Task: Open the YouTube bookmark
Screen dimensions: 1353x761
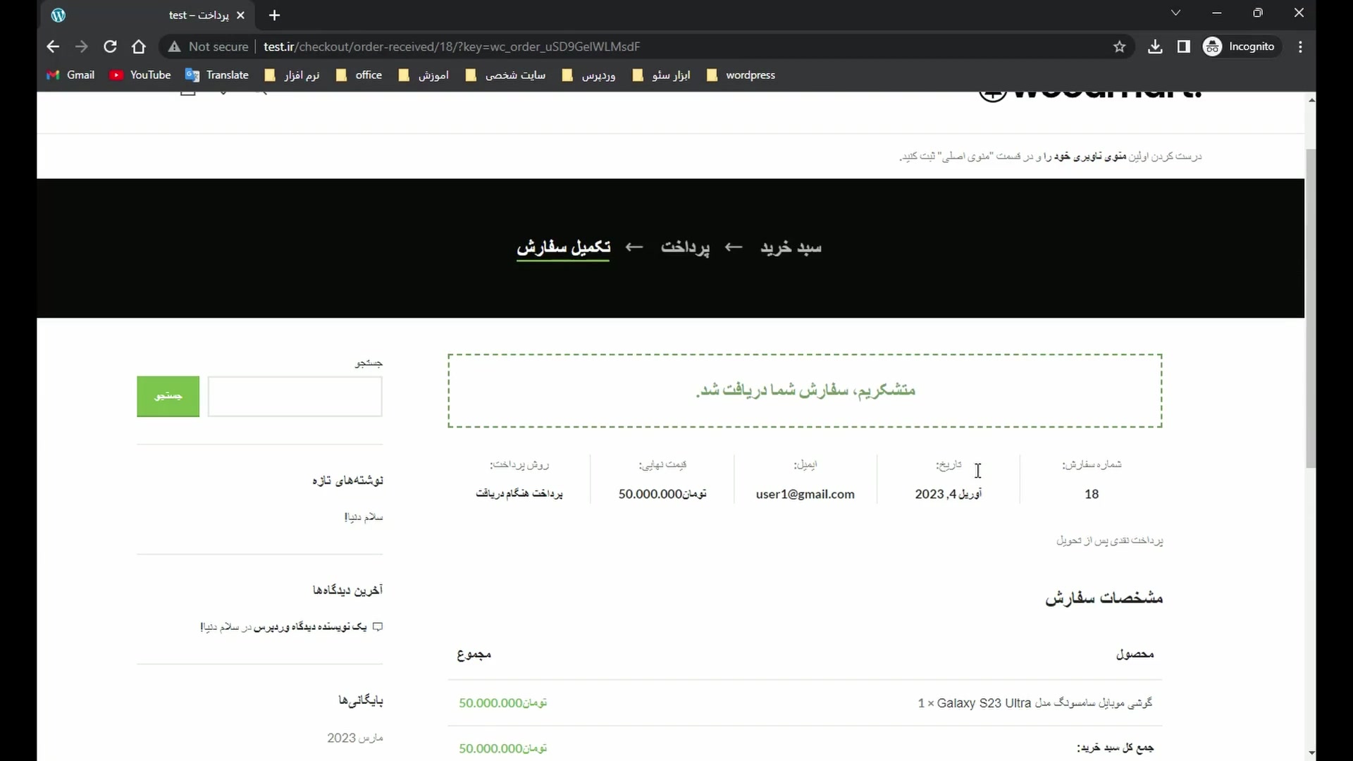Action: tap(140, 75)
